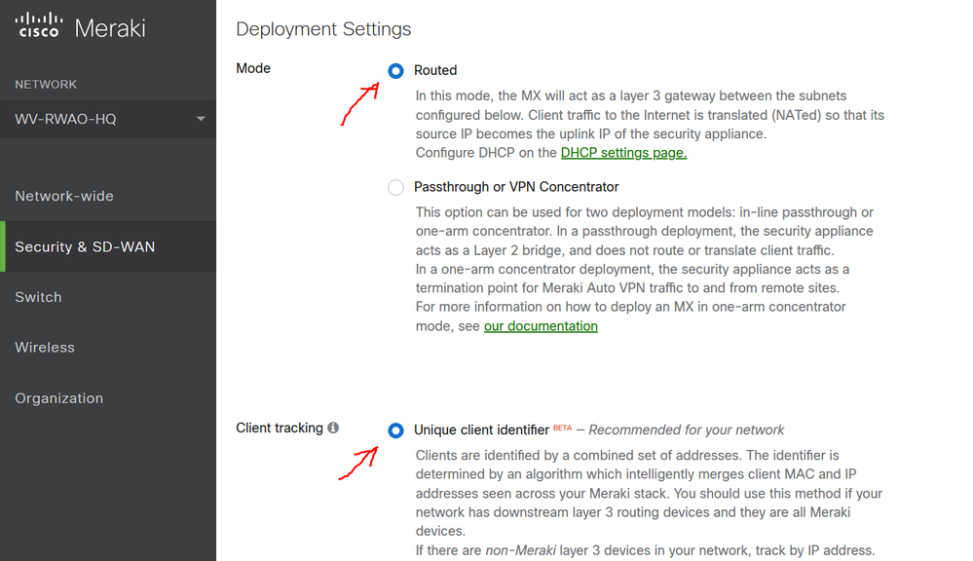Choose Passthrough or VPN Concentrator mode
973x561 pixels.
[395, 187]
